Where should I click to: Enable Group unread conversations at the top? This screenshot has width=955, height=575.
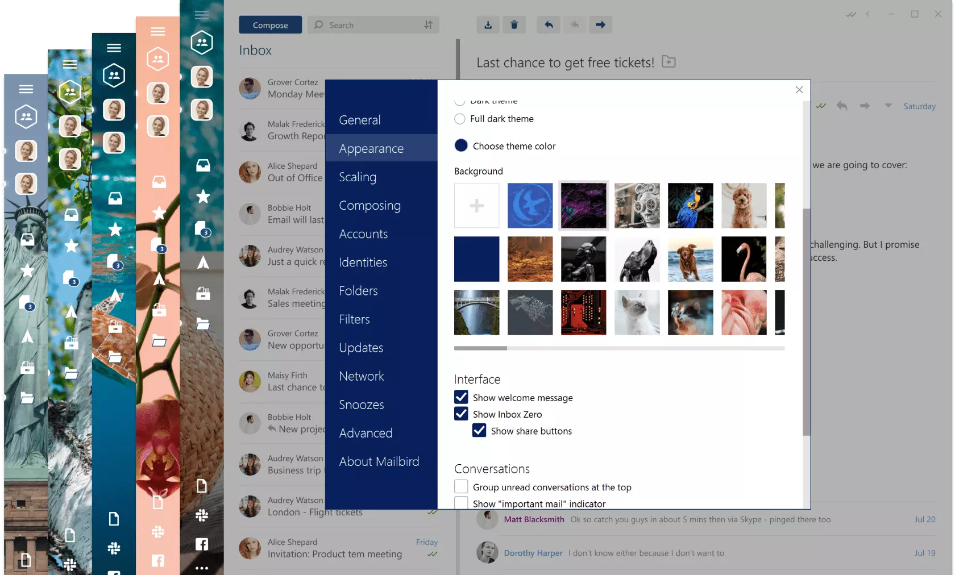[461, 487]
